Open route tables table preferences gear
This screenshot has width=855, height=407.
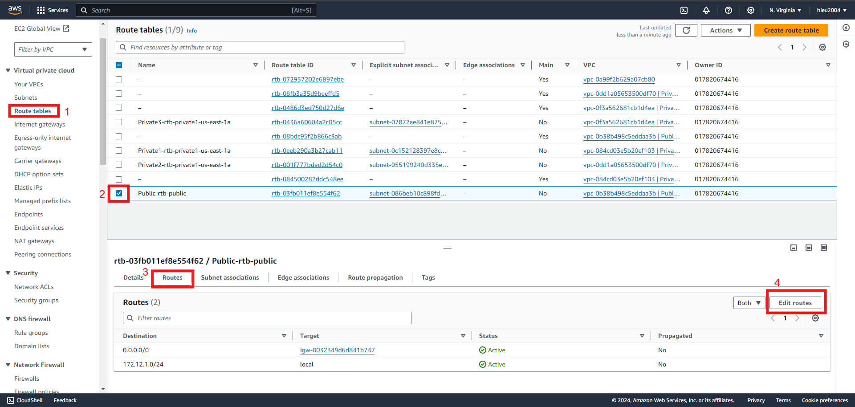click(x=822, y=47)
